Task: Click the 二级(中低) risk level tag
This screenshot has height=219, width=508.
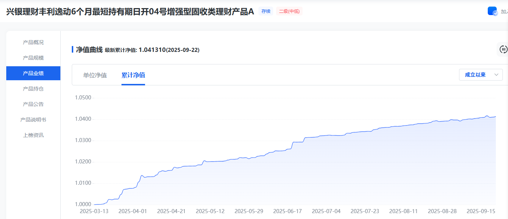Action: (289, 11)
